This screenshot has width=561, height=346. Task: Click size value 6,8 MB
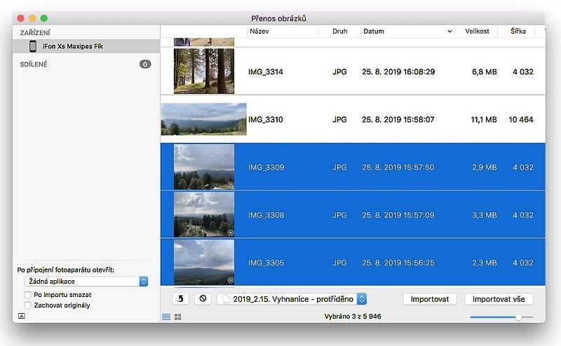coord(485,72)
